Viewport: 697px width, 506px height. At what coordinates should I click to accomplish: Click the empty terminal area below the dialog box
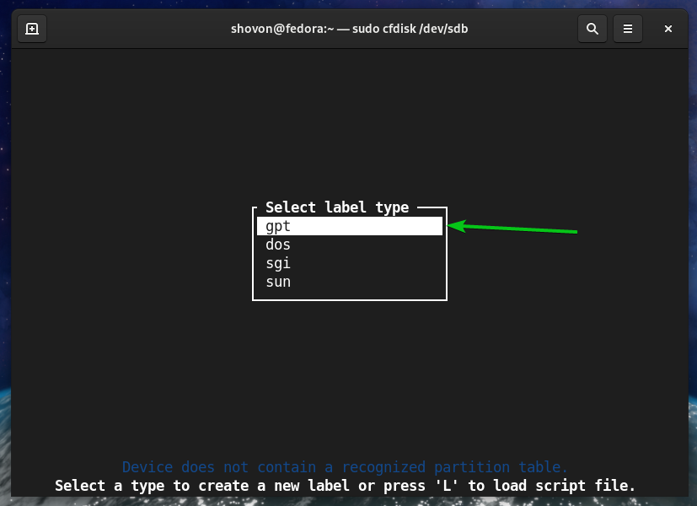tap(349, 379)
